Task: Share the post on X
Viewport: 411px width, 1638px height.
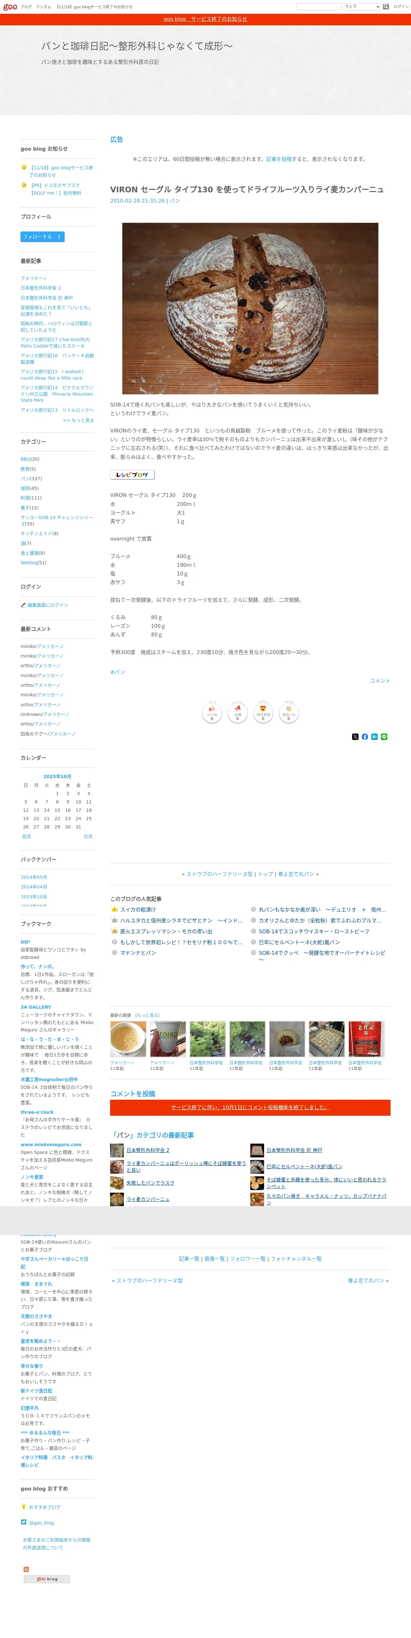Action: [x=355, y=737]
